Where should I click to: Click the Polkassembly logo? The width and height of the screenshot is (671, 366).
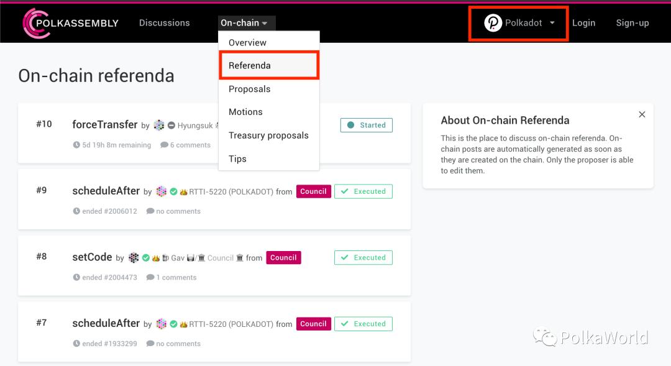point(71,23)
